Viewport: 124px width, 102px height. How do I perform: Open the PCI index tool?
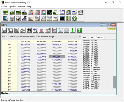point(12,12)
